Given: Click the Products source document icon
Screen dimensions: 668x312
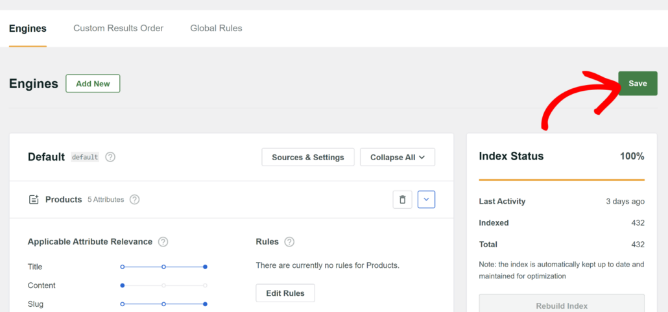Looking at the screenshot, I should (34, 200).
